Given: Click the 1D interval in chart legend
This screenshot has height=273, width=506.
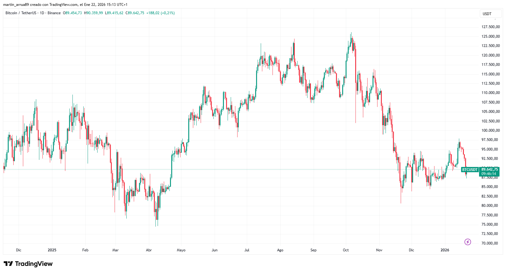Looking at the screenshot, I should coord(42,13).
